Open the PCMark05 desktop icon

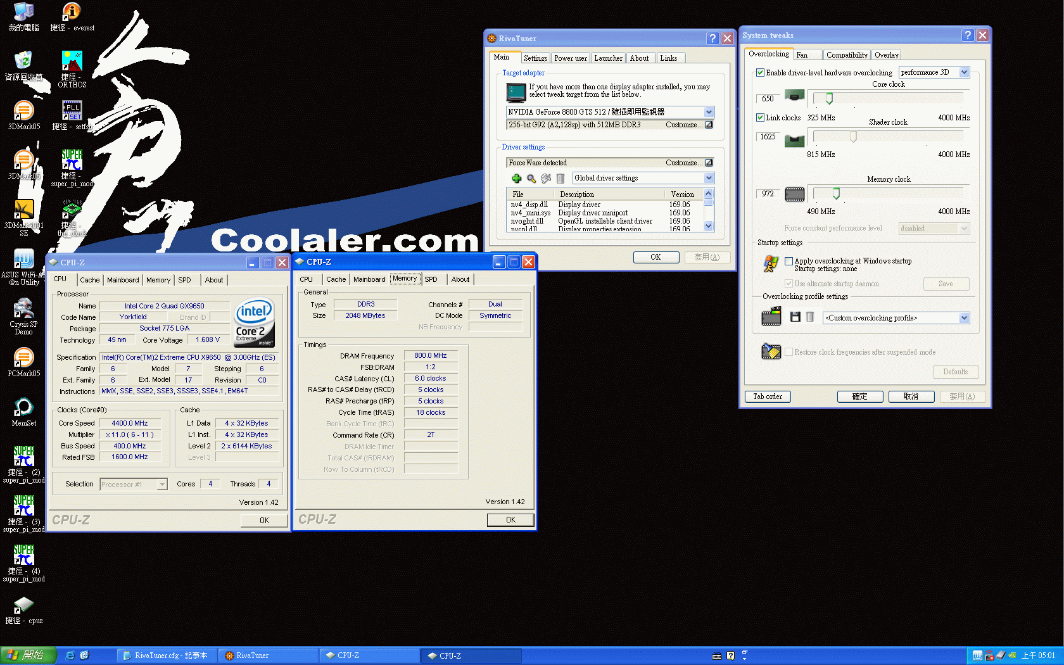23,362
